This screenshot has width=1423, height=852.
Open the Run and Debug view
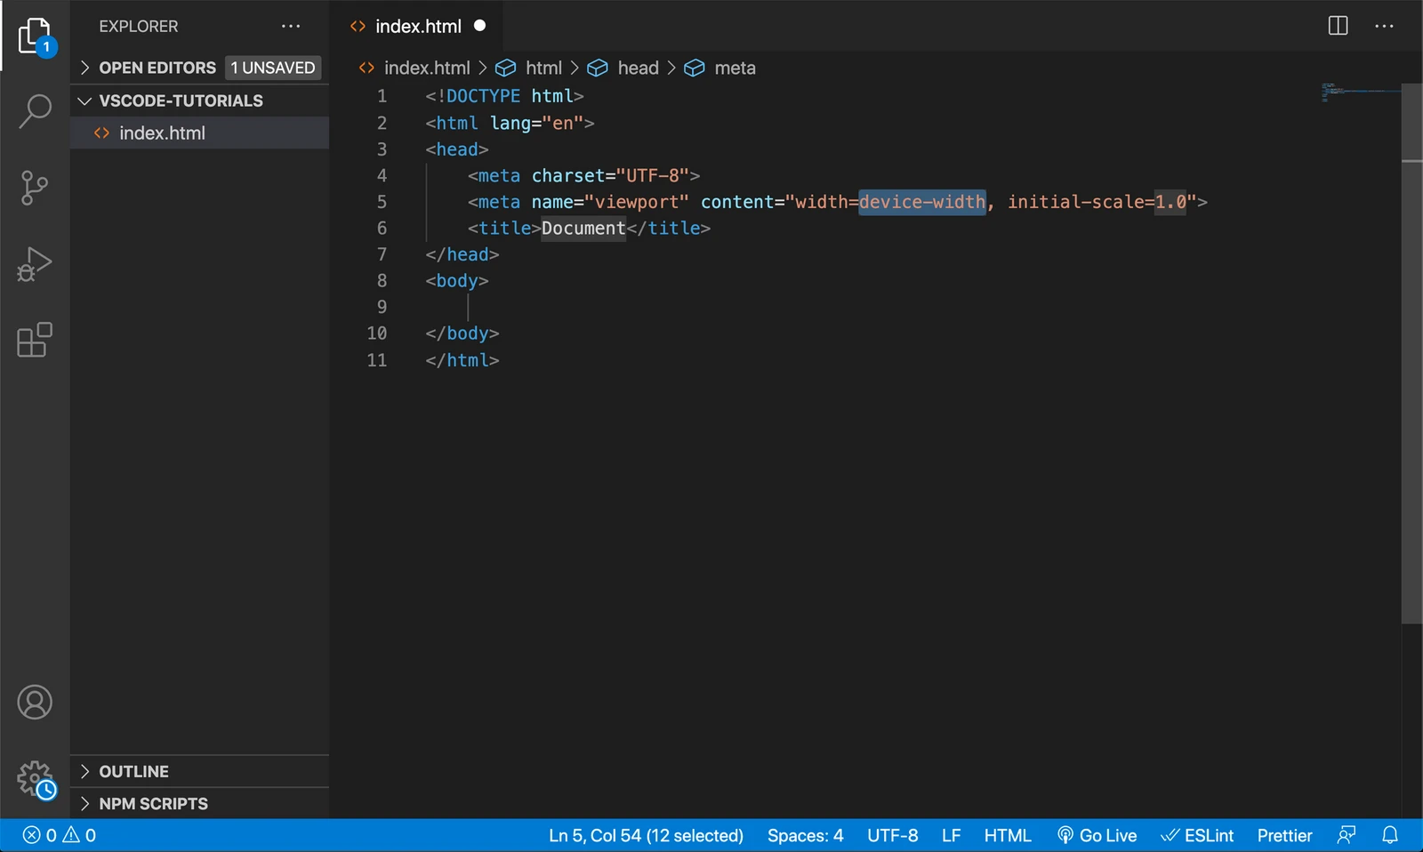coord(35,264)
